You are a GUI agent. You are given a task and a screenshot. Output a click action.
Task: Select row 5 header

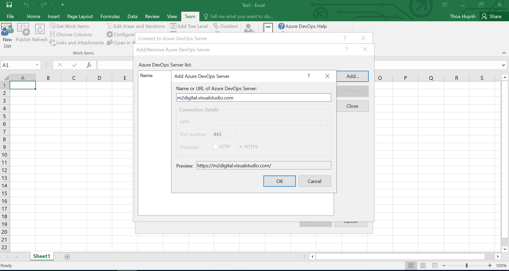point(5,116)
